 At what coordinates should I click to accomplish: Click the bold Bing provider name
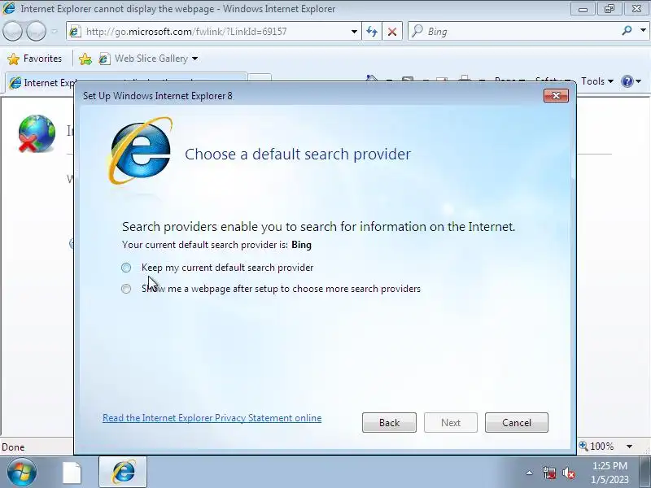301,245
